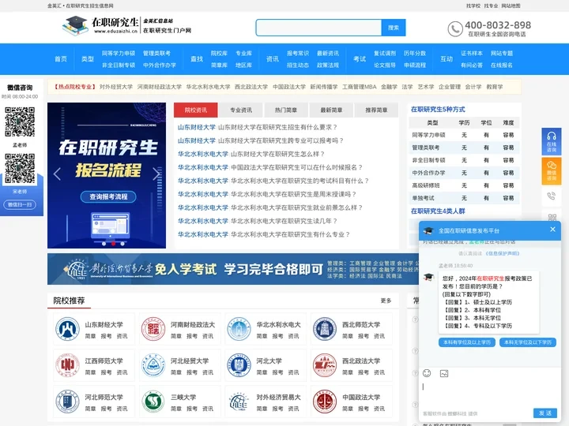Open article 华北水利水电大学在职研究生读几年？
Screen dimensions: 569x426
pyautogui.click(x=284, y=221)
